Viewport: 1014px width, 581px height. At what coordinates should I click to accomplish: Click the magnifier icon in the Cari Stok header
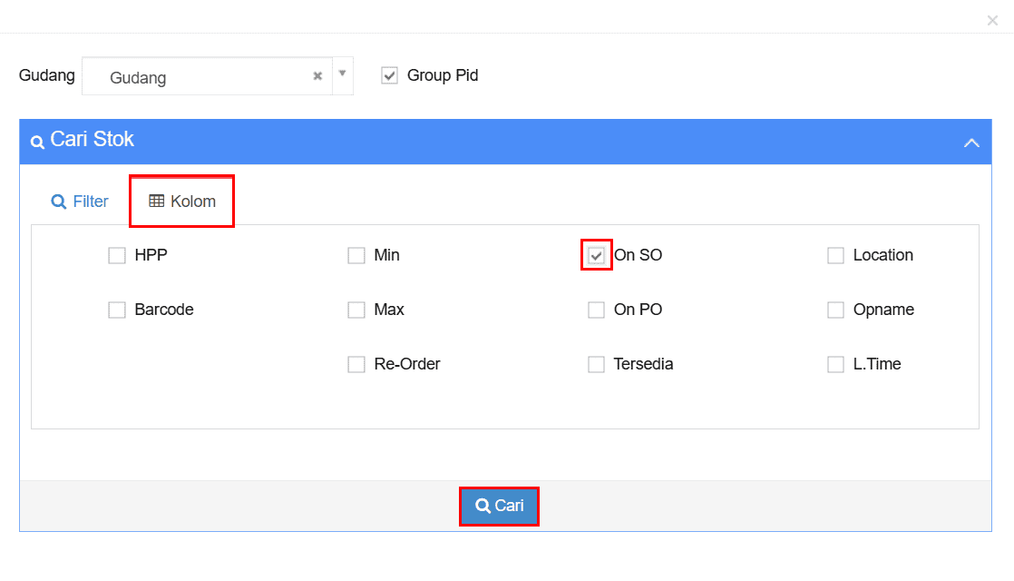coord(37,142)
